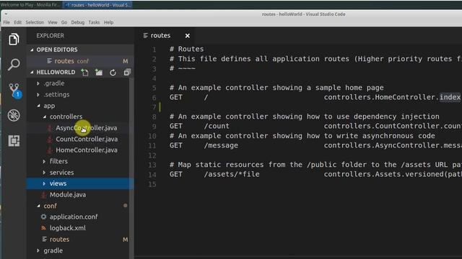Image resolution: width=462 pixels, height=259 pixels.
Task: Collapse the HELLOWORLD section
Action: [x=32, y=72]
